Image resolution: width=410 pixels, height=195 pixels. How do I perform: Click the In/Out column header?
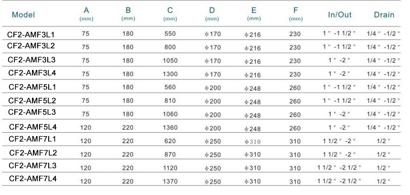coord(340,15)
